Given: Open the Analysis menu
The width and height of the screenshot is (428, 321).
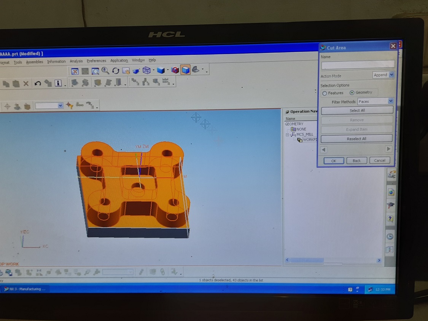Looking at the screenshot, I should click(x=76, y=61).
